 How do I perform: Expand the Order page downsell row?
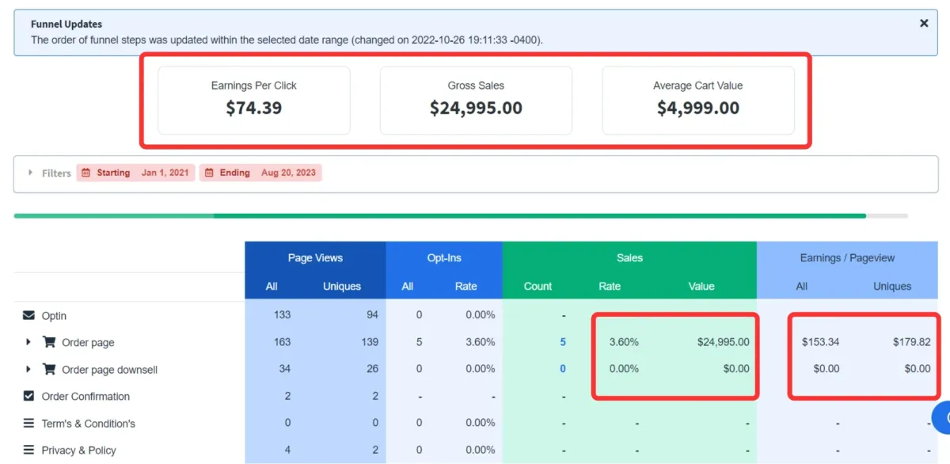coord(28,369)
